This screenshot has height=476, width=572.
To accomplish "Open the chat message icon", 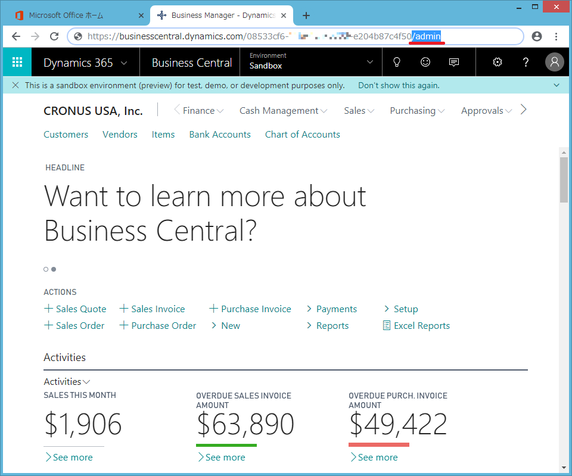I will point(453,63).
